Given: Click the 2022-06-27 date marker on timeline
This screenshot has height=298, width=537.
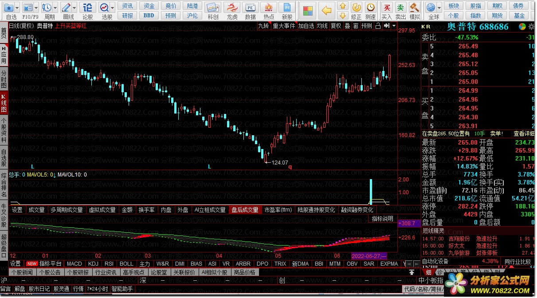Looking at the screenshot, I should click(x=369, y=256).
